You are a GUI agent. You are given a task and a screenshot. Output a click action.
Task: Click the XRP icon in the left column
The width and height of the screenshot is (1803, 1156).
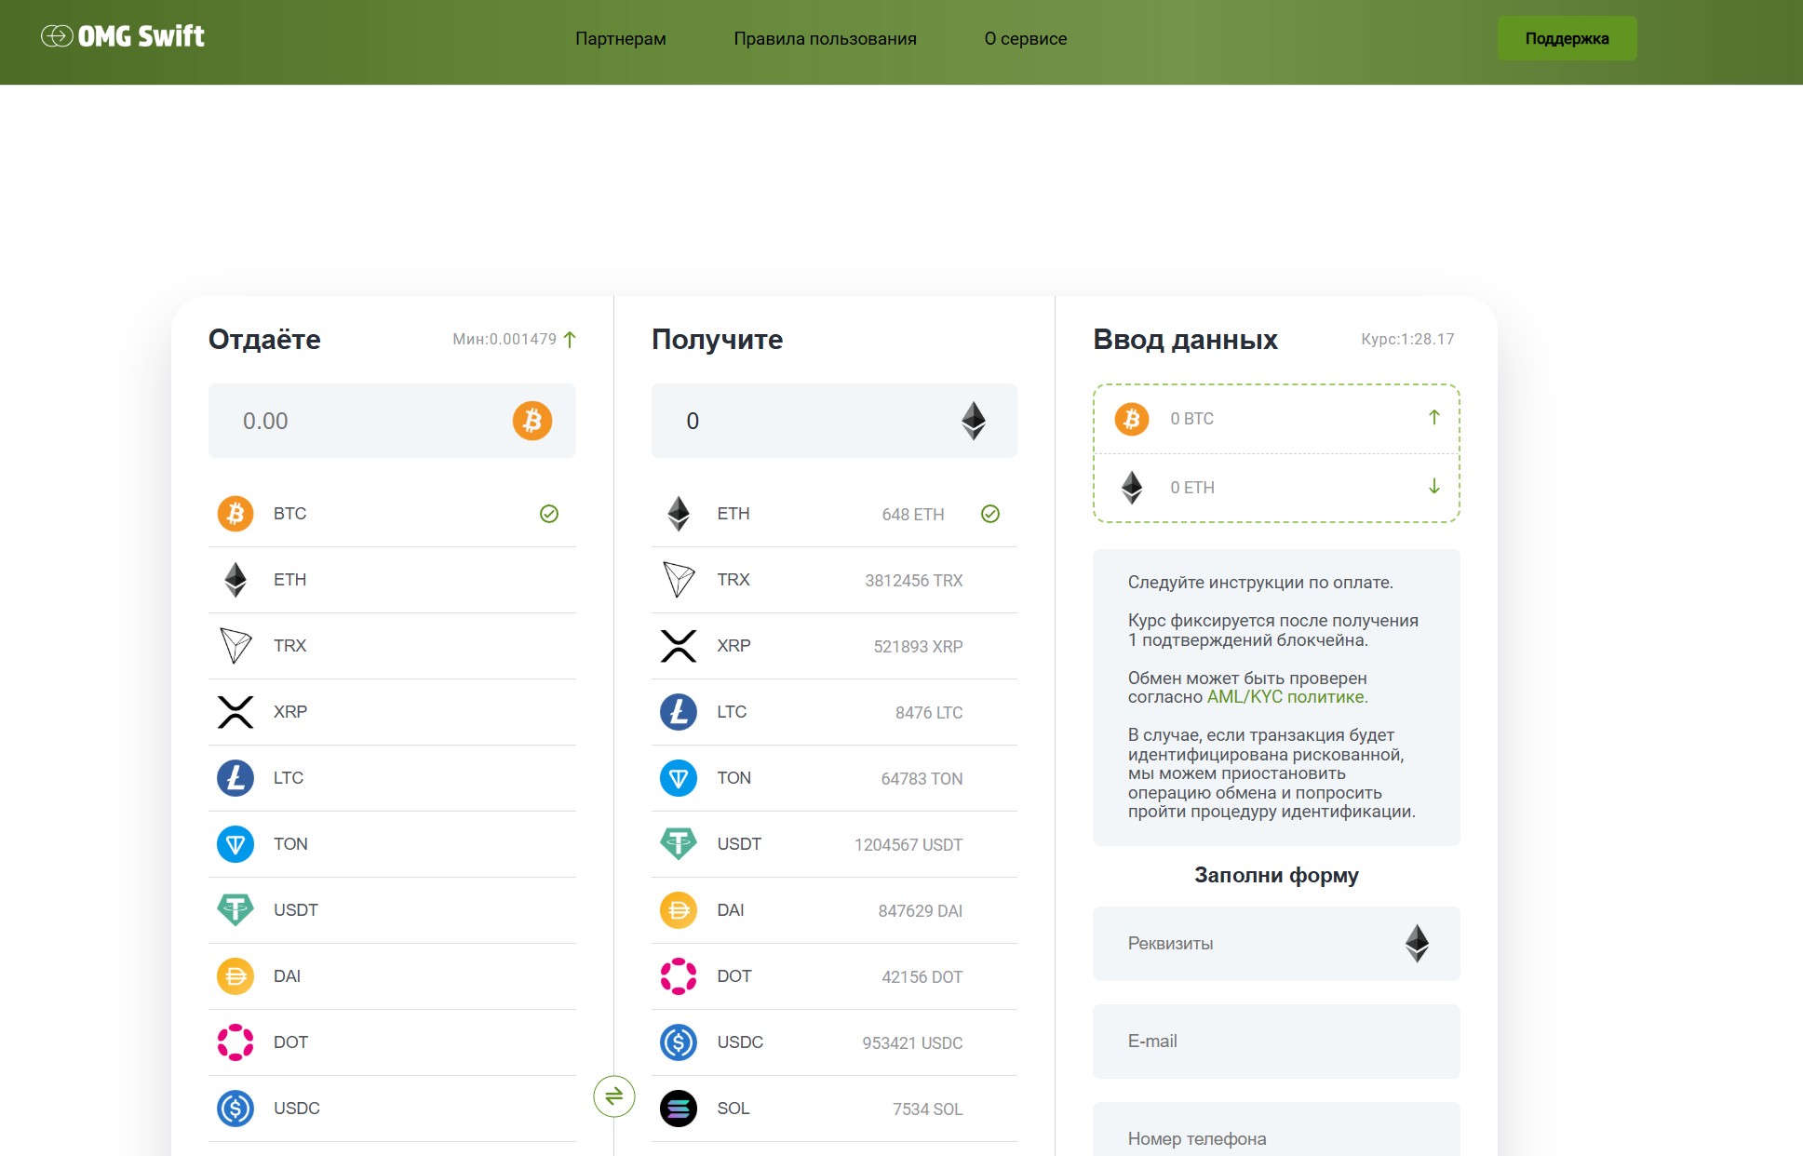click(x=235, y=711)
